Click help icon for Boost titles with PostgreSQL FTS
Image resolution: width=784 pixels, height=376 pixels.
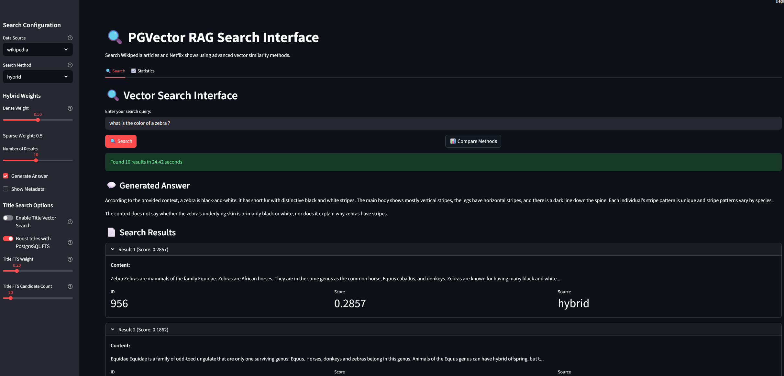click(70, 242)
